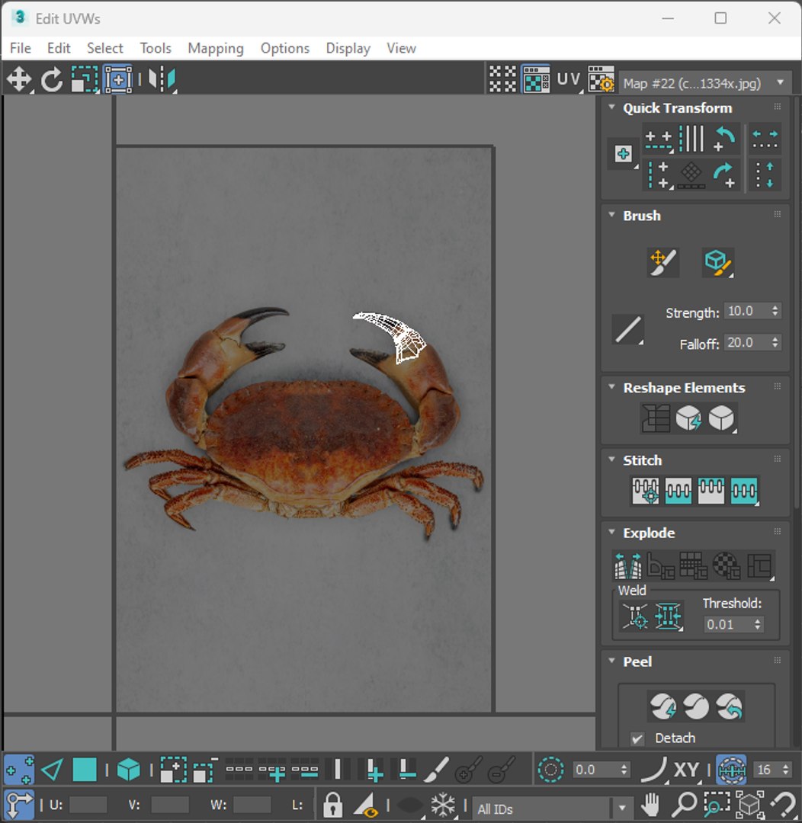Screen dimensions: 802x823
Task: Toggle Lock Selected subobjects
Action: click(x=332, y=804)
